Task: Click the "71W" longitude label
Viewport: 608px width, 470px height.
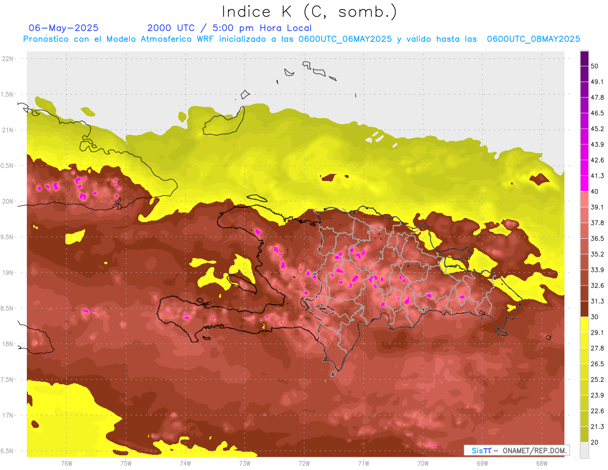Action: click(x=363, y=463)
